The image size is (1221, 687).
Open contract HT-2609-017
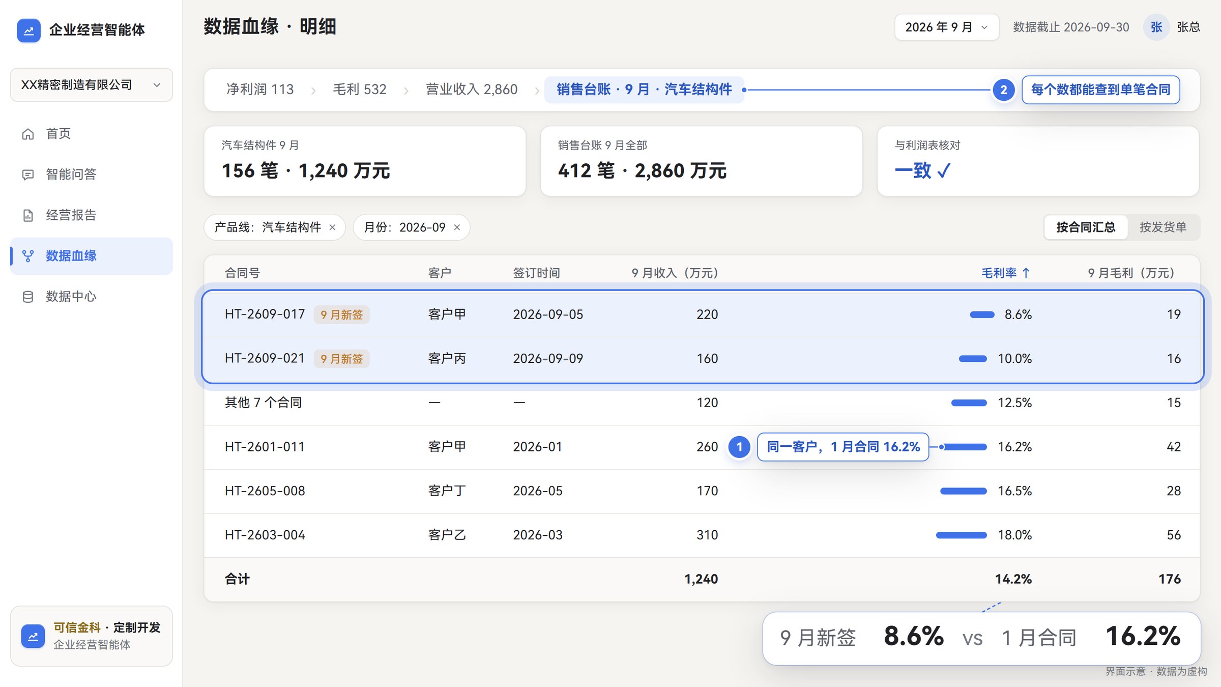(265, 314)
